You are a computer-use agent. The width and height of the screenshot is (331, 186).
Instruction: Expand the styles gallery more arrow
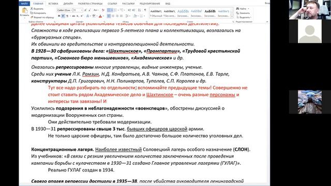[232, 17]
